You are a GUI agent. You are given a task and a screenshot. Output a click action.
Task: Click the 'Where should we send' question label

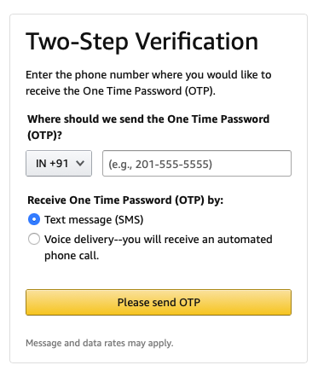click(148, 127)
